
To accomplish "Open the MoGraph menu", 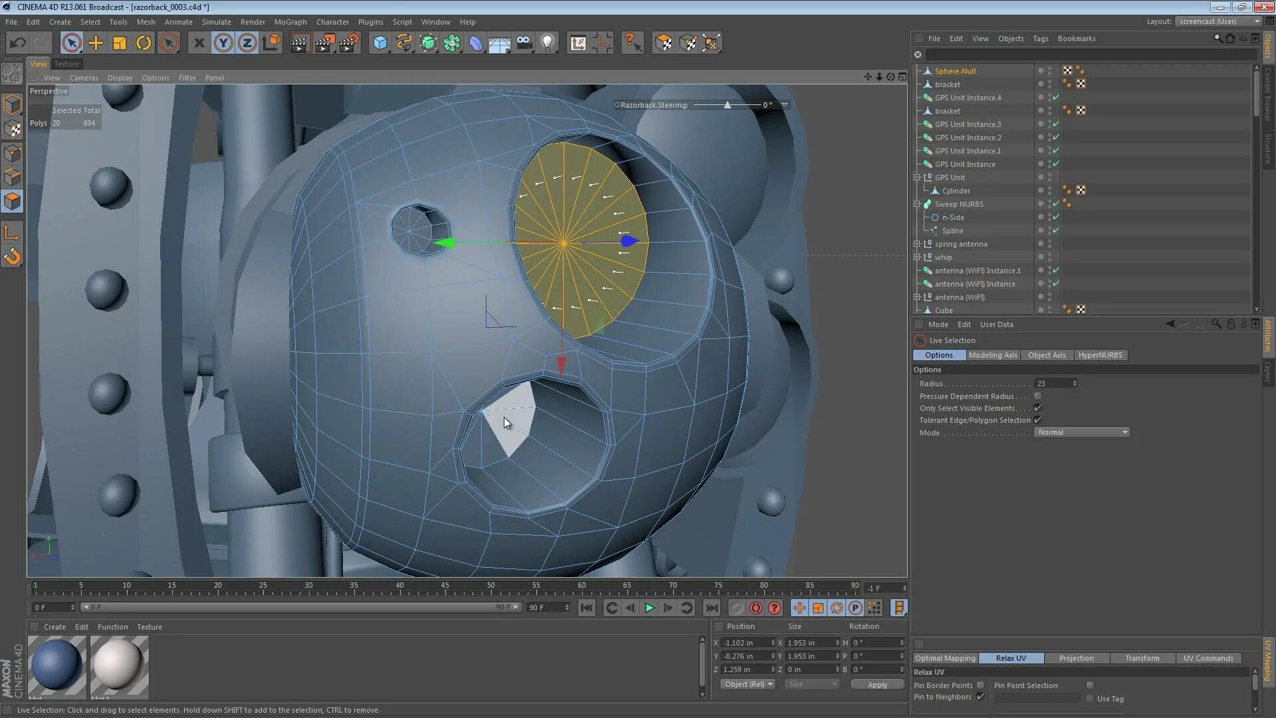I will 290,22.
